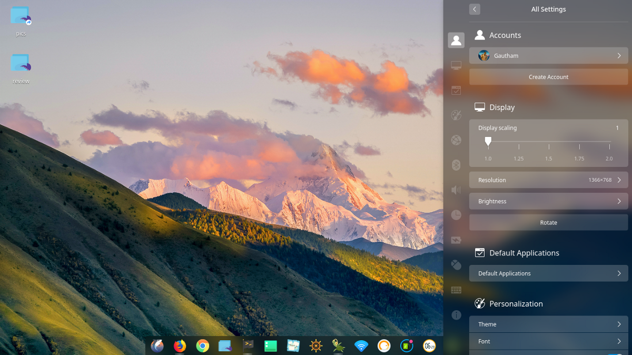Open Network settings from the sidebar
The image size is (632, 355).
coord(456,140)
